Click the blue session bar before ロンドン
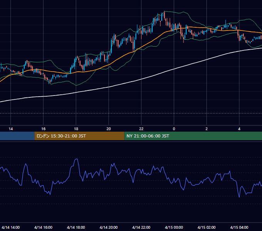 [17, 136]
